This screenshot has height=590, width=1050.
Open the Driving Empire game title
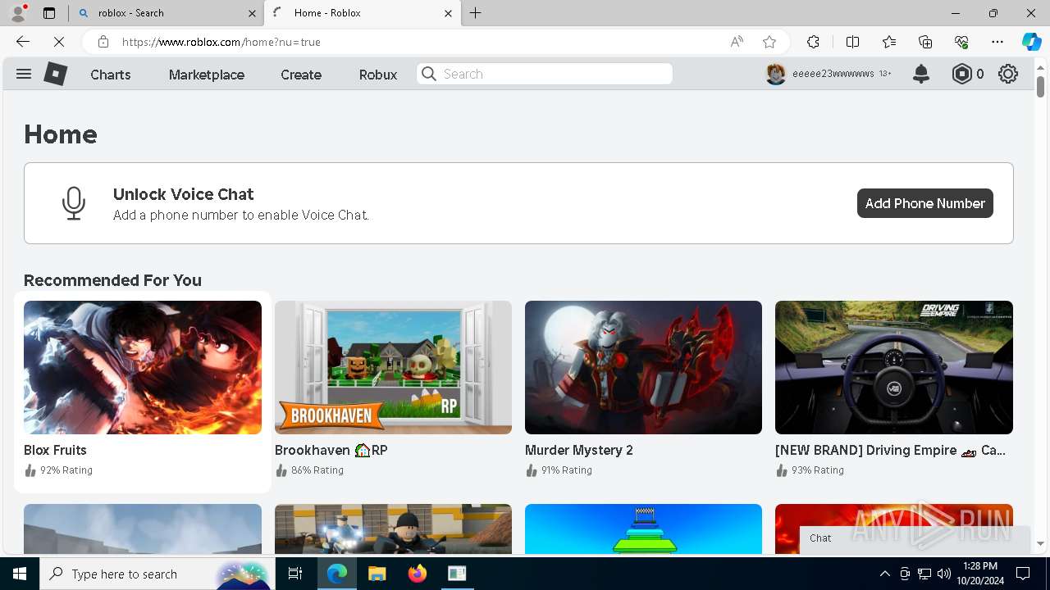pos(890,450)
